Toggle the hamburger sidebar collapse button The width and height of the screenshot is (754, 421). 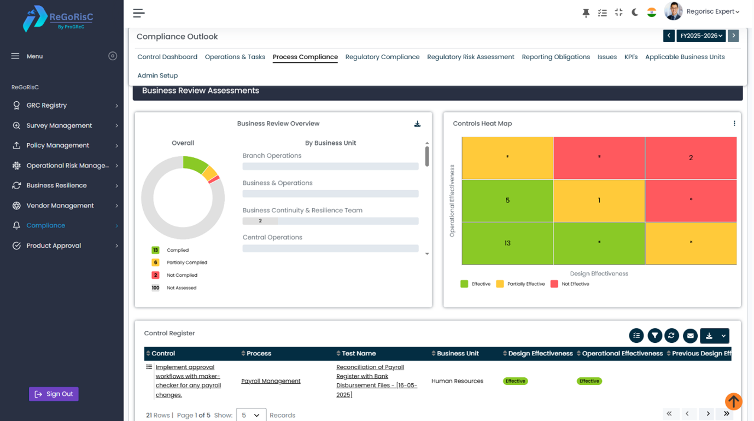click(139, 13)
